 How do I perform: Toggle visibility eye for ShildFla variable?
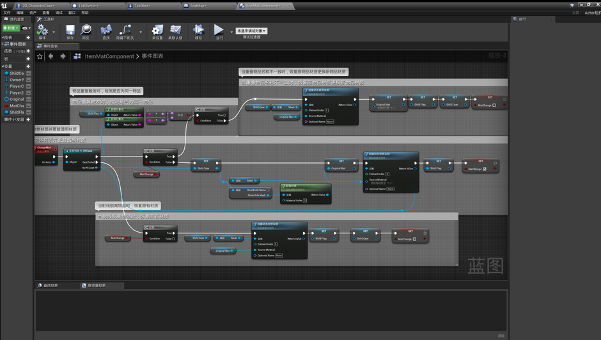[28, 112]
